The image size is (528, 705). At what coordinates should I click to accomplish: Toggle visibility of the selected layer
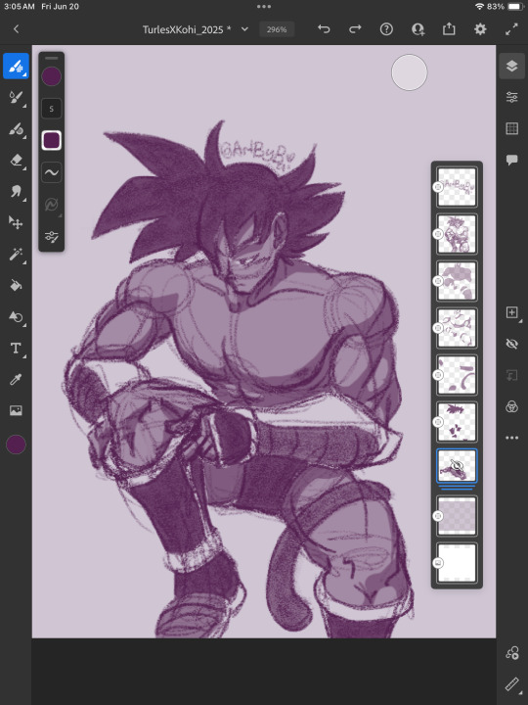click(x=511, y=344)
